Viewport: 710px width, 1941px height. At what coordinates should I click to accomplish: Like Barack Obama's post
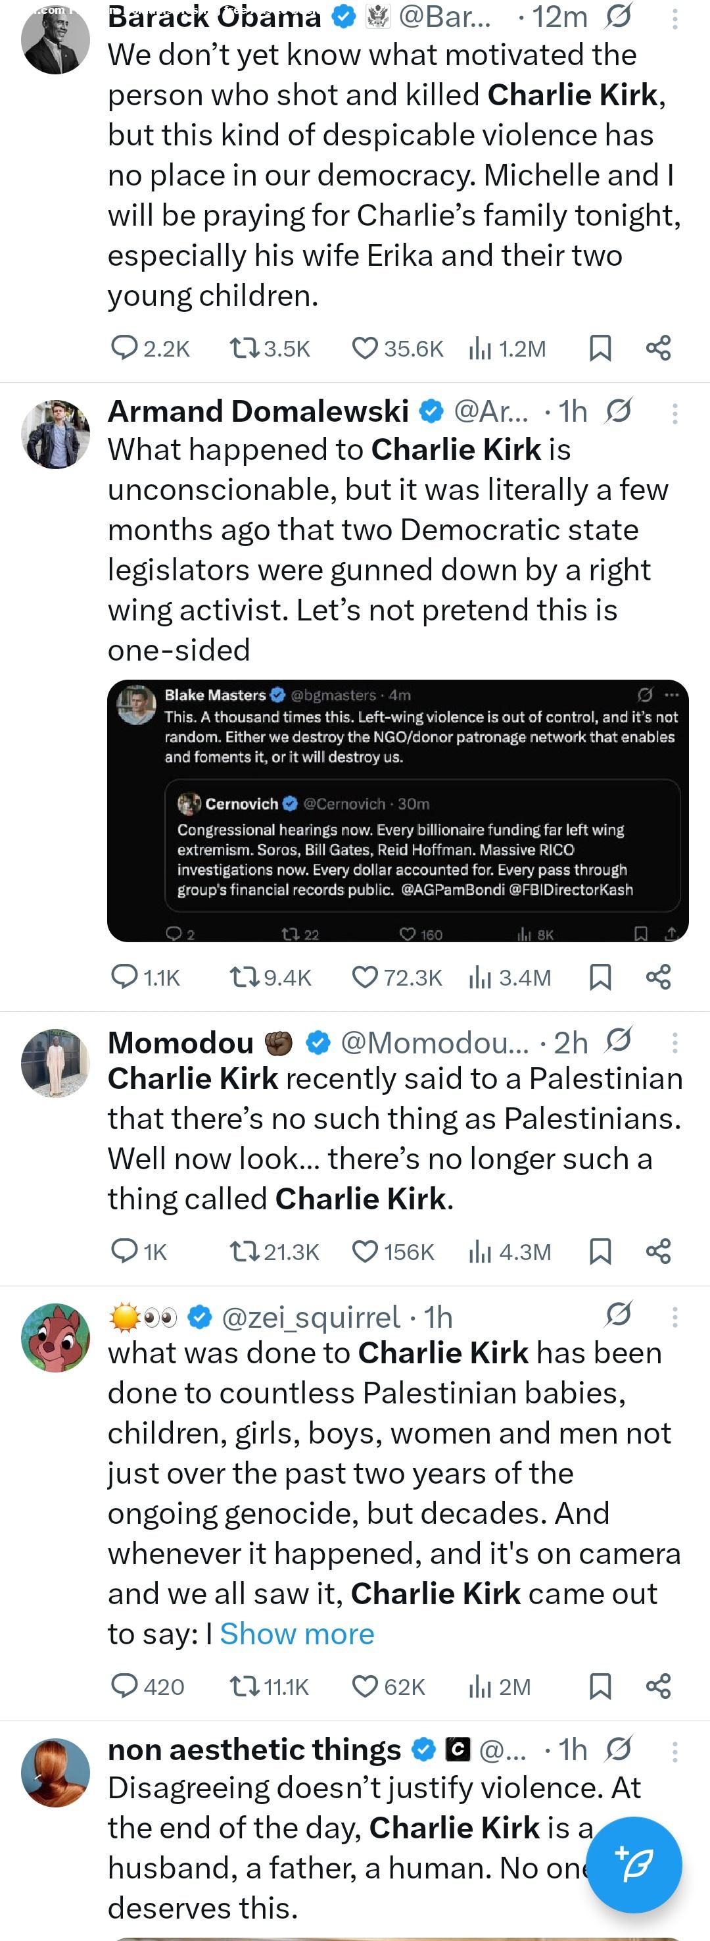coord(365,348)
